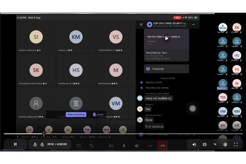The height and width of the screenshot is (164, 246).
Task: Click the FDP ON CYBER SEURITY chat title
Action: click(x=170, y=23)
